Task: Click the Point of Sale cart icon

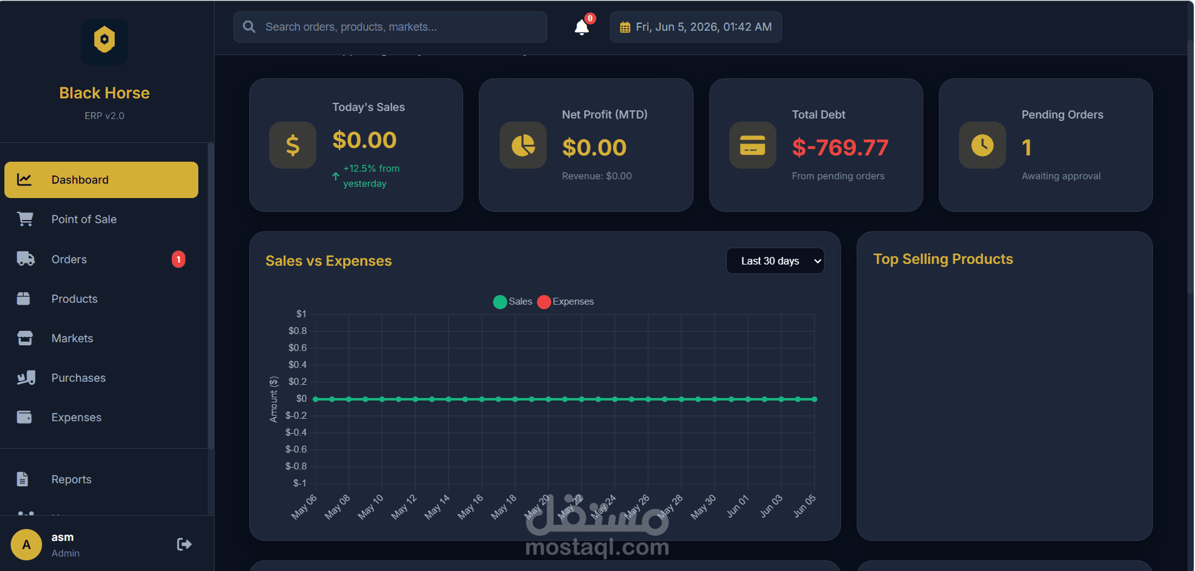Action: point(25,219)
